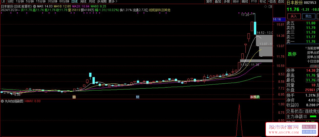The width and height of the screenshot is (319, 137).
Task: Click the 涨 tag in 涨榜跌 marker
Action: pos(251,97)
